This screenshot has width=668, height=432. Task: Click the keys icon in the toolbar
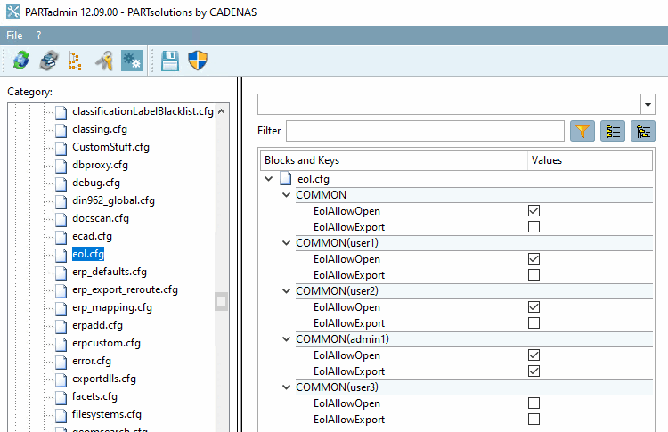point(103,61)
